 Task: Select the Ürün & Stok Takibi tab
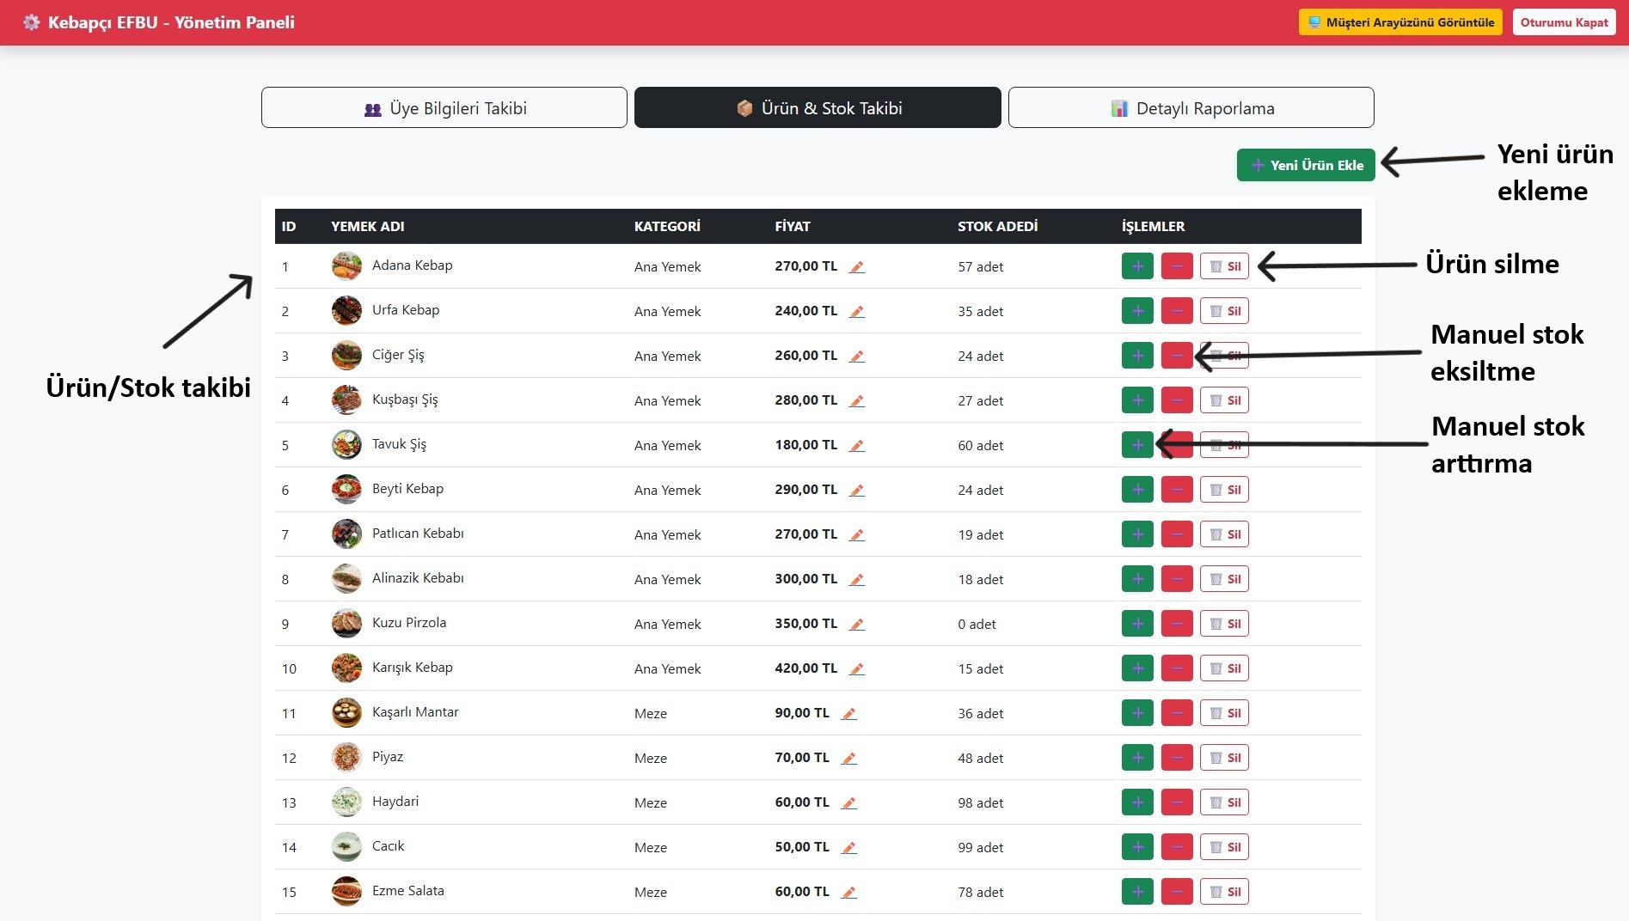point(818,107)
